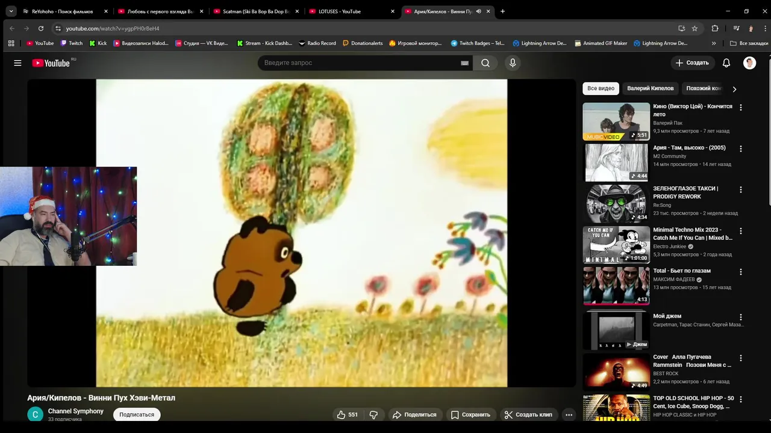Image resolution: width=771 pixels, height=433 pixels.
Task: Open the Twitch bookmark
Action: [x=72, y=43]
